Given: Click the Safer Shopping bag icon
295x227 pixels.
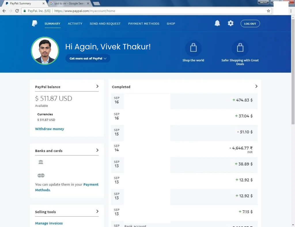Looking at the screenshot, I should point(240,48).
